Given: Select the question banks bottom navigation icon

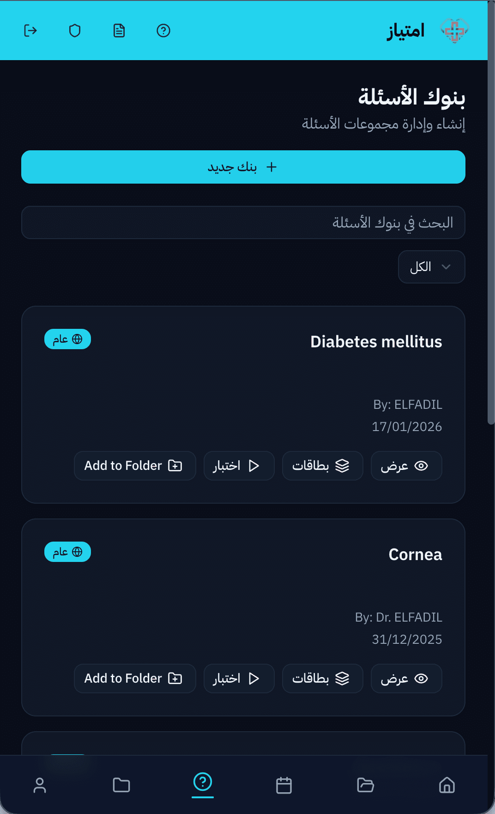Looking at the screenshot, I should click(203, 783).
